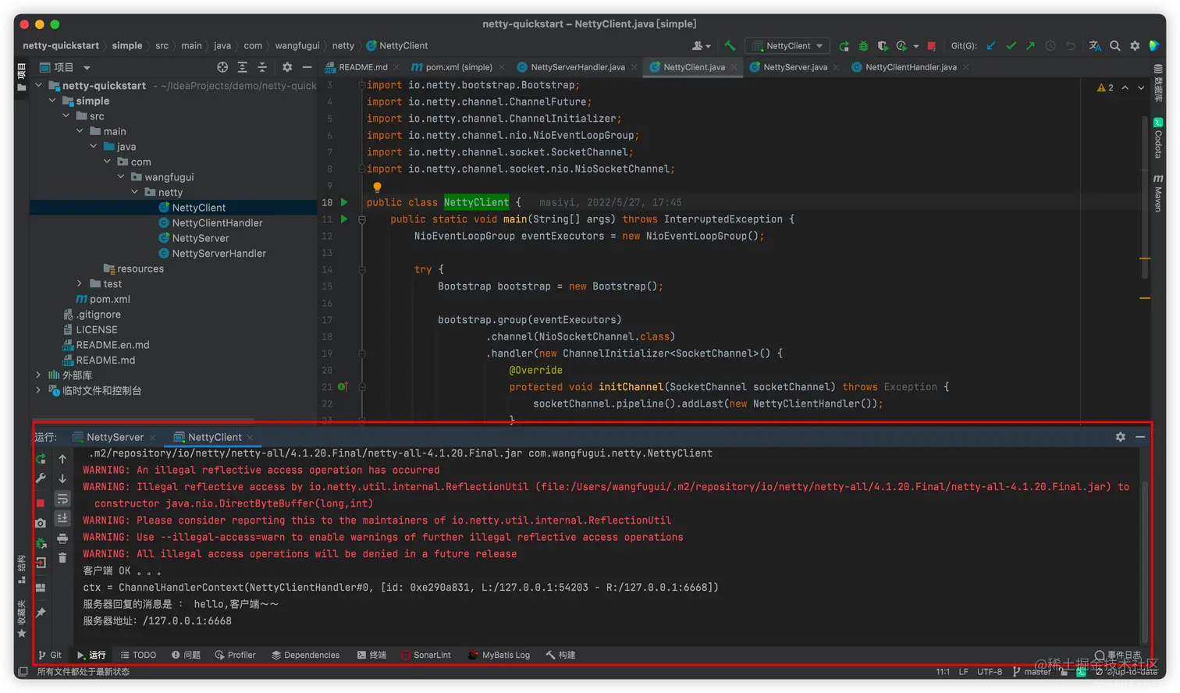Open Search Everywhere magnifier icon

coord(1115,46)
